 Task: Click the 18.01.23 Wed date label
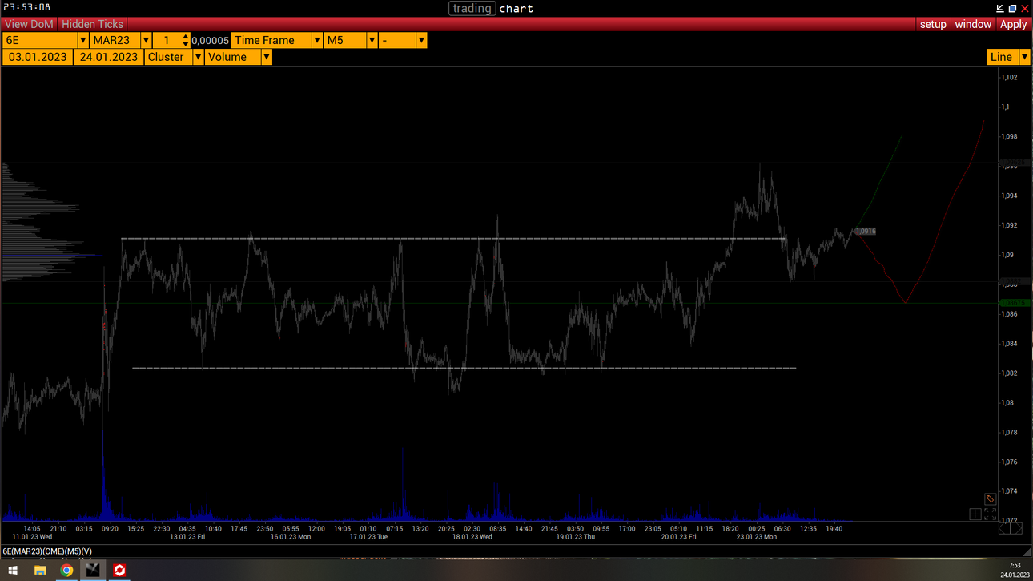point(472,537)
